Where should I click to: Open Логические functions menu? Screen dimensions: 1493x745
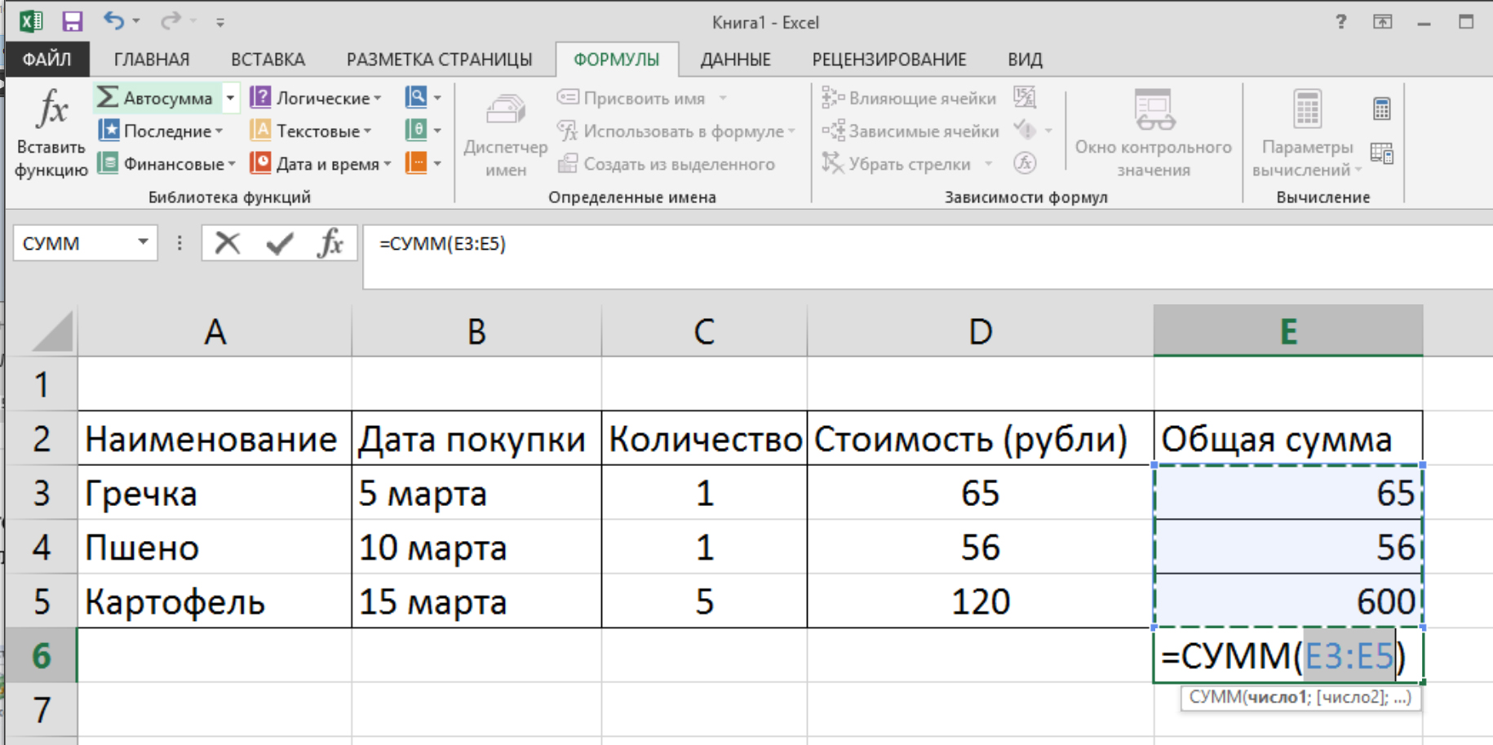(x=316, y=98)
